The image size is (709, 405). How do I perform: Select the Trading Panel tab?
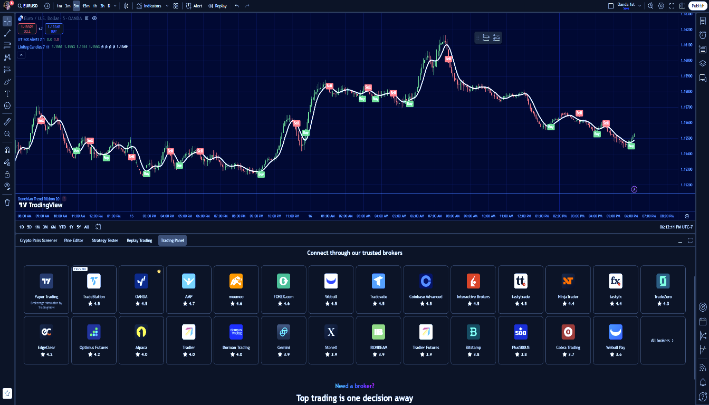pyautogui.click(x=173, y=240)
